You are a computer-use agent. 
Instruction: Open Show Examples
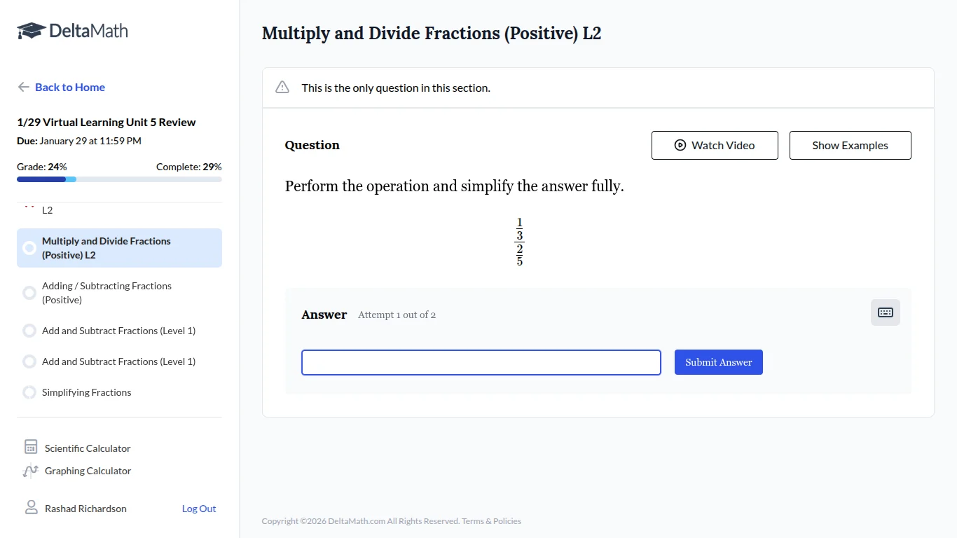(x=850, y=145)
